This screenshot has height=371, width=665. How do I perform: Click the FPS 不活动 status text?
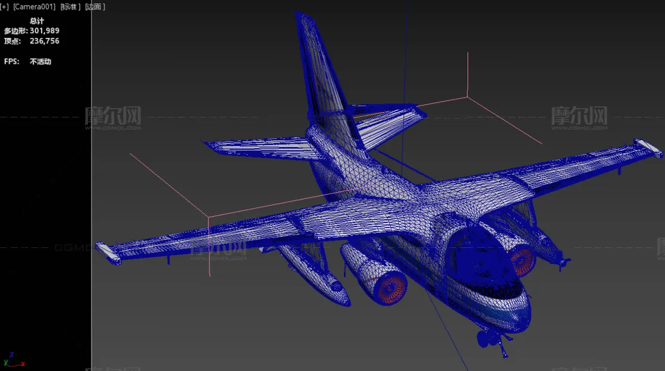pos(40,61)
